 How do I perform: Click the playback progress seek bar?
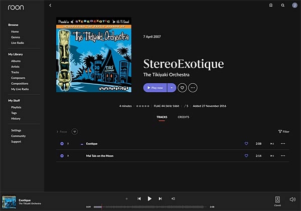(149, 206)
